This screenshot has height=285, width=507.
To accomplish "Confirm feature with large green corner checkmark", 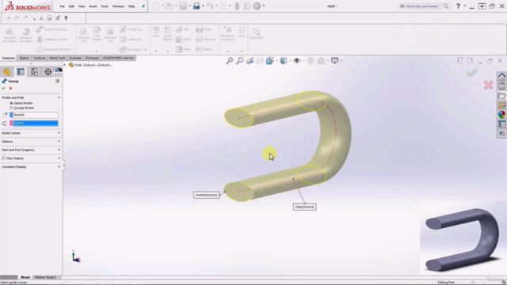I will click(471, 73).
